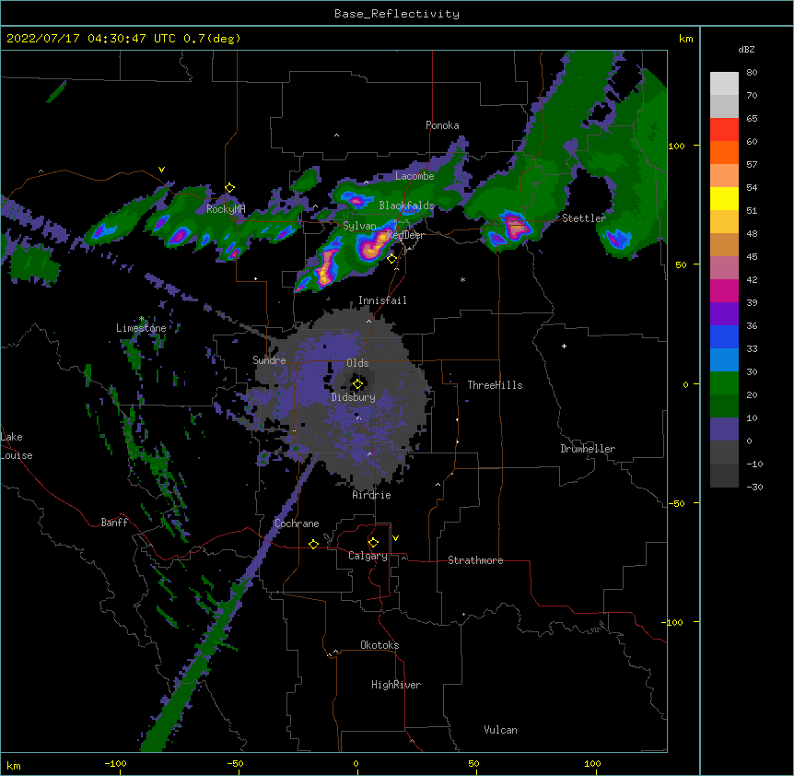Click the Blackfalds city label

click(406, 206)
